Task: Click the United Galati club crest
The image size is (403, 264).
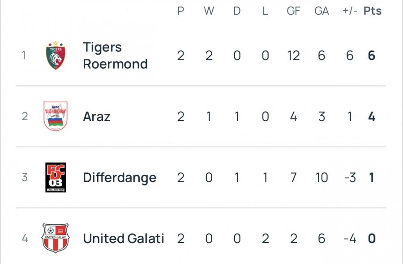Action: click(x=56, y=238)
